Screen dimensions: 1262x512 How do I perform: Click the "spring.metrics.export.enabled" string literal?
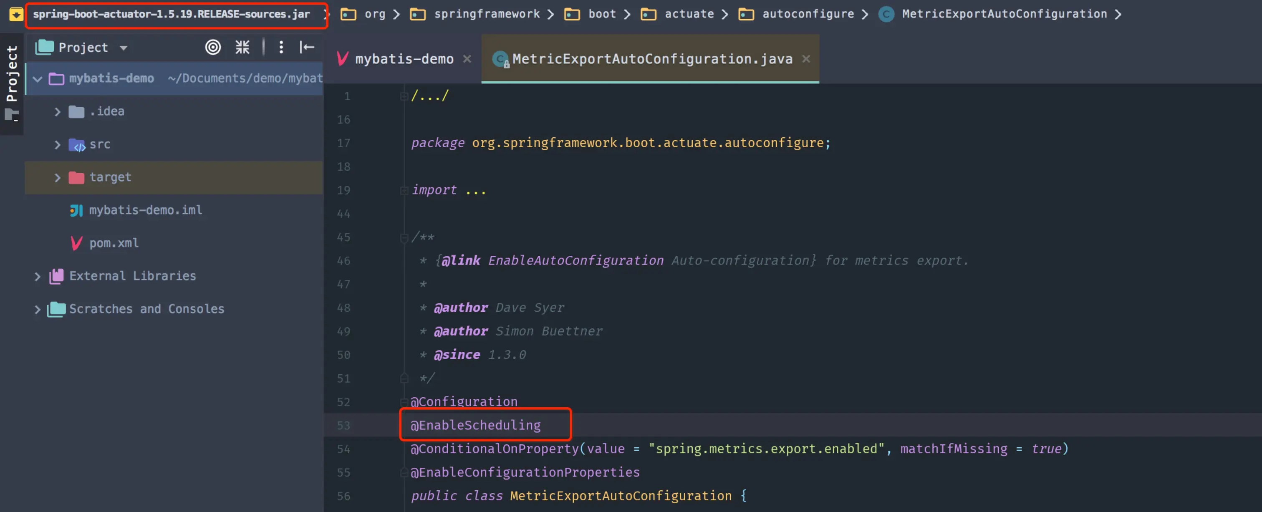[766, 449]
